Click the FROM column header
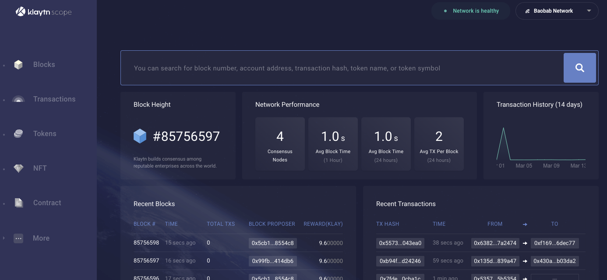The width and height of the screenshot is (607, 280). tap(495, 224)
